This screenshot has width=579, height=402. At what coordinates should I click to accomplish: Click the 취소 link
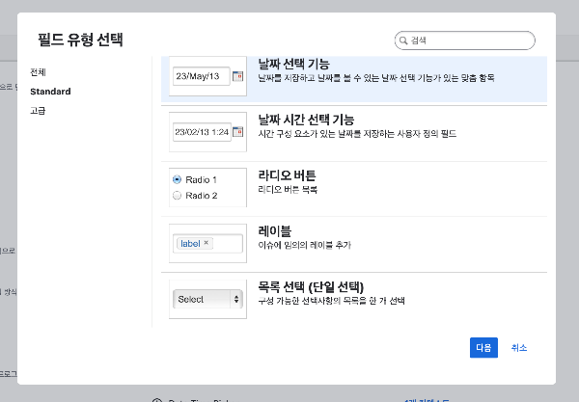click(519, 347)
